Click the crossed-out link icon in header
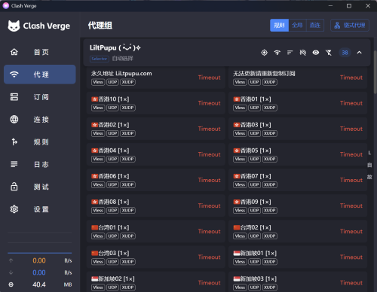Screen dimensions: 377x292 [303, 53]
